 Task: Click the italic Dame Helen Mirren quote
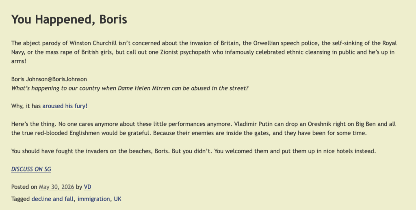130,88
